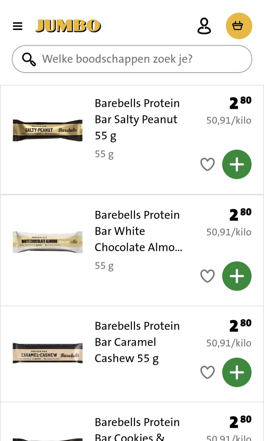Open the user account profile icon
Screen dimensions: 264x441
point(204,26)
